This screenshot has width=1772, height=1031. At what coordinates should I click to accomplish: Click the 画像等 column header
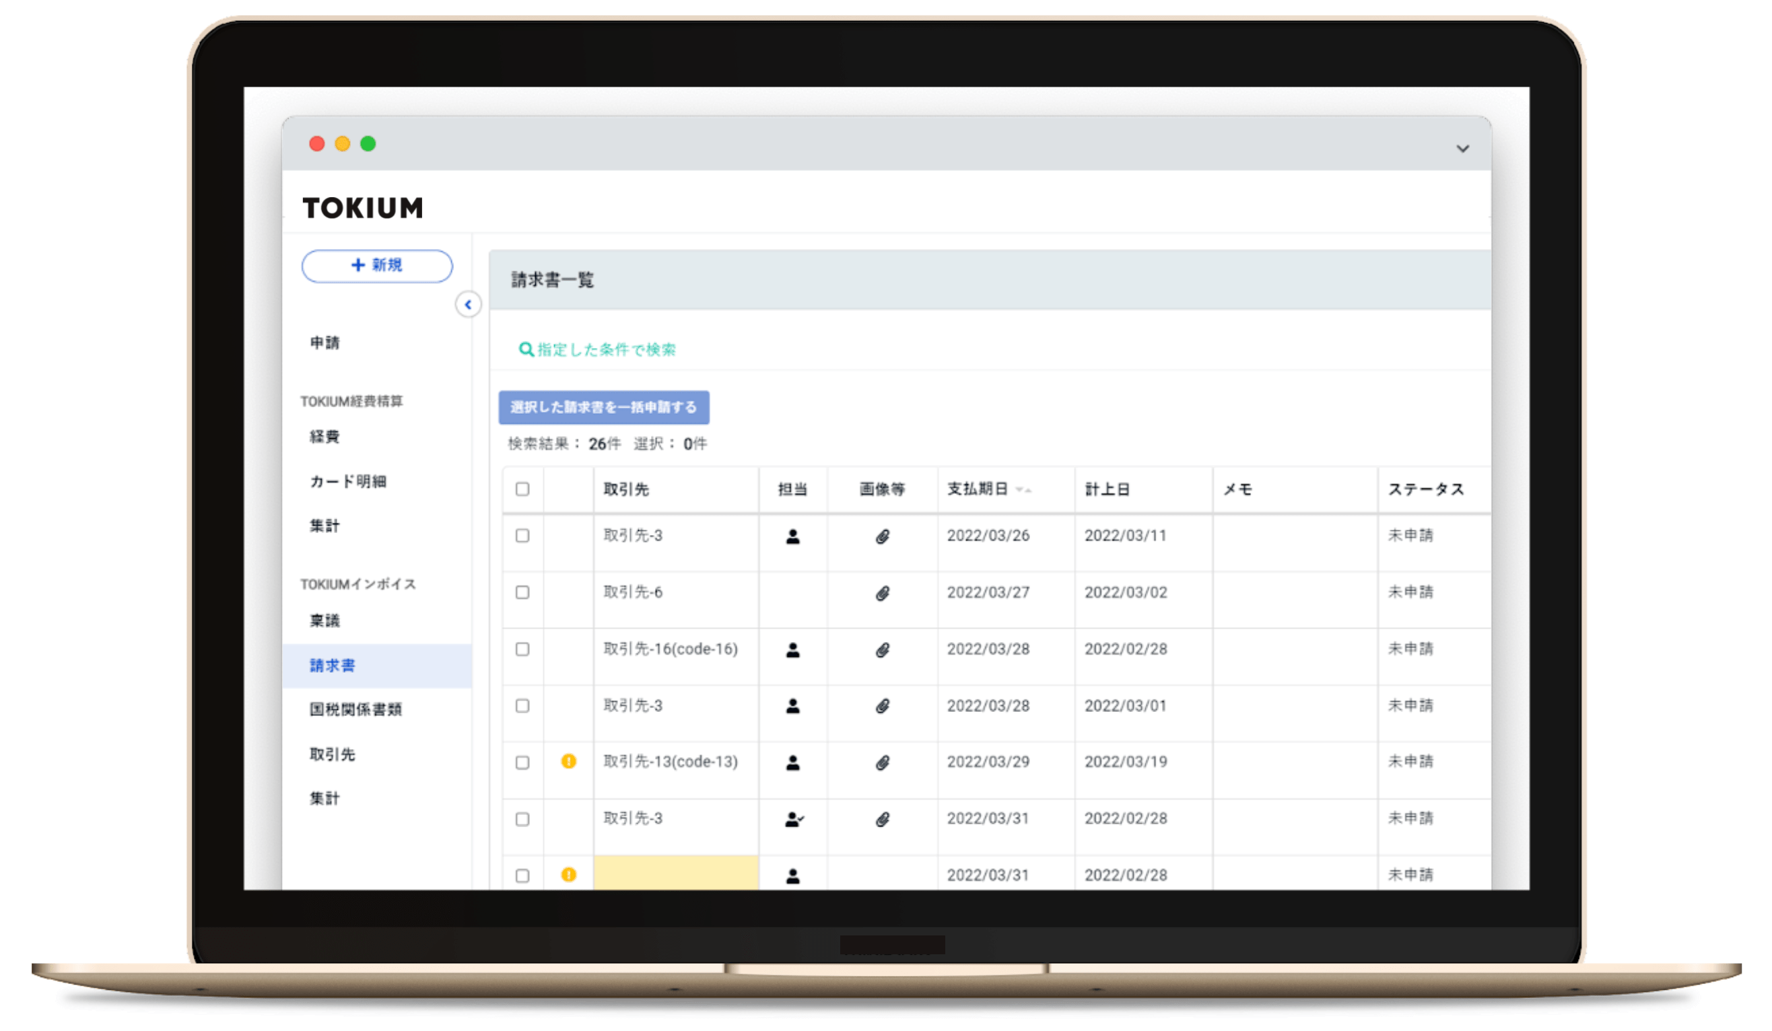[x=883, y=489]
